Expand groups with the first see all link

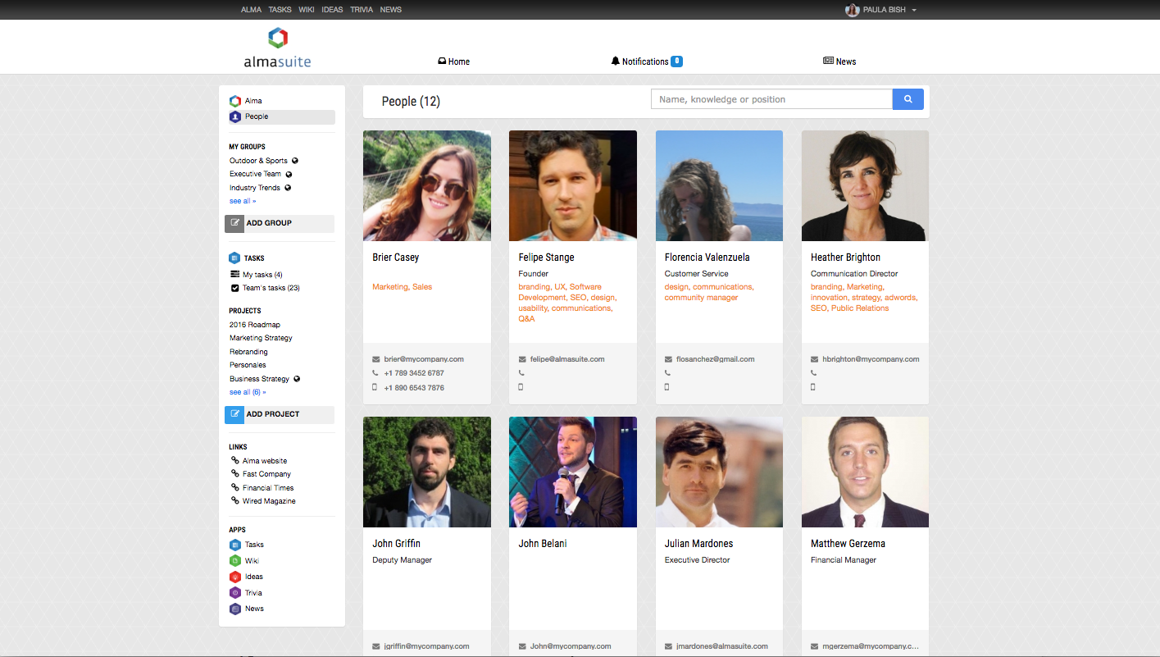pos(243,201)
